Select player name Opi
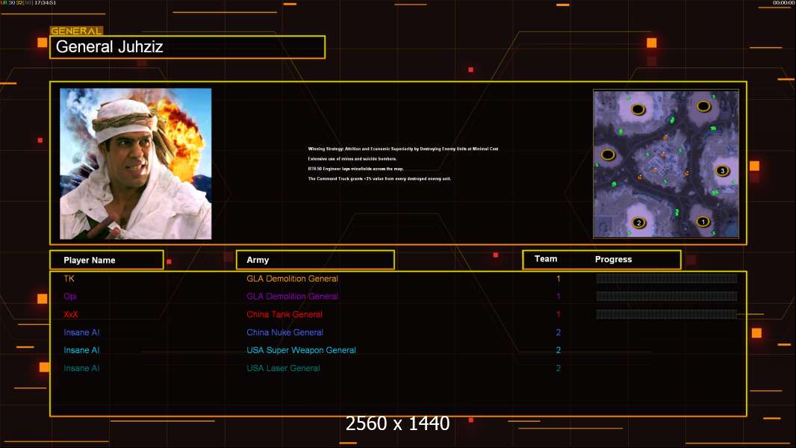The width and height of the screenshot is (796, 448). 70,296
